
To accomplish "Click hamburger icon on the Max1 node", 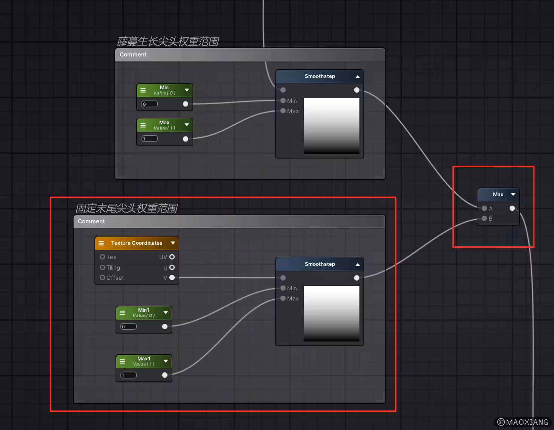I will pyautogui.click(x=122, y=361).
